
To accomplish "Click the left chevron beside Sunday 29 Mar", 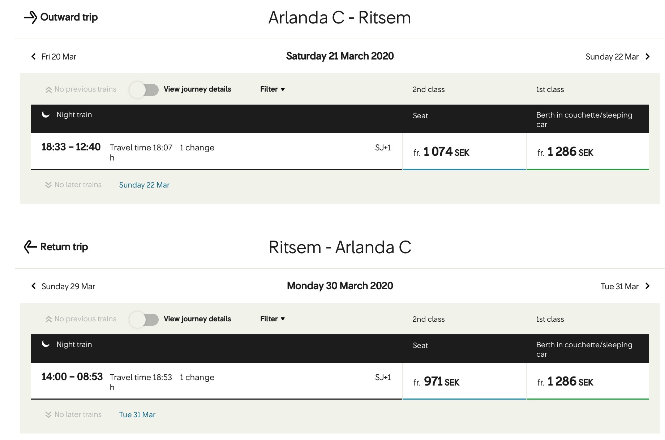I will coord(34,286).
